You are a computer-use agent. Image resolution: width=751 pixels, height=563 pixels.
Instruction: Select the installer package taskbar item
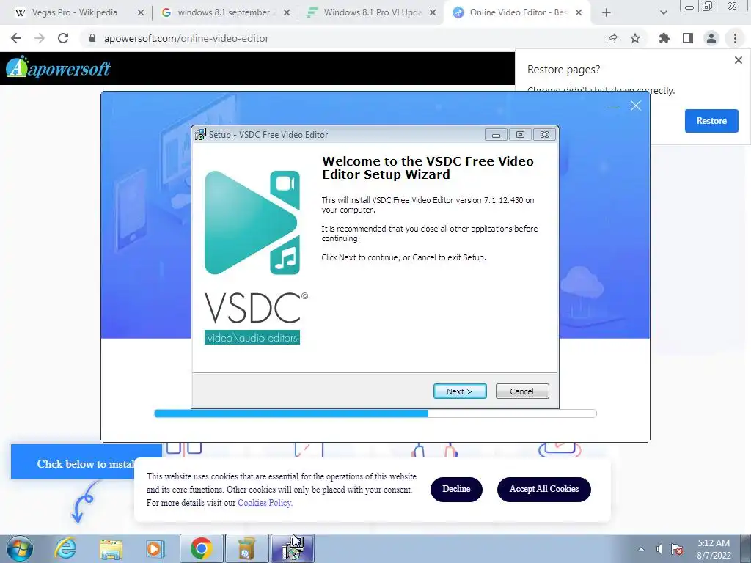coord(247,548)
